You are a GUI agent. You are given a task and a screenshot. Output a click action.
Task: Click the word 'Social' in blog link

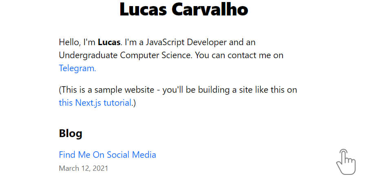pyautogui.click(x=116, y=155)
